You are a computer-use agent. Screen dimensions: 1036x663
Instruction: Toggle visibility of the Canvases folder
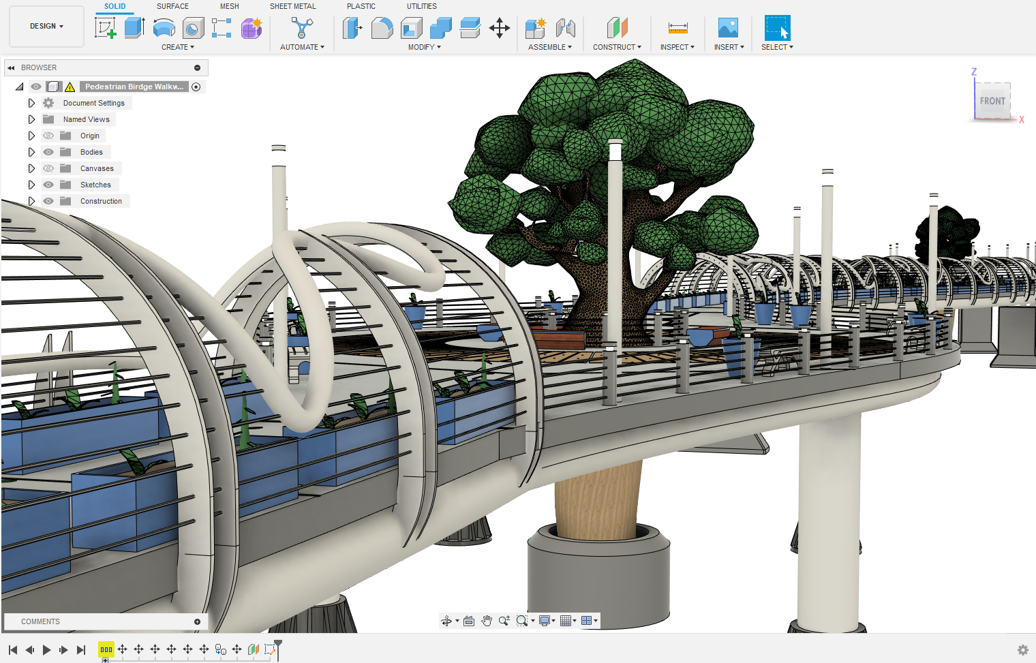pos(48,168)
